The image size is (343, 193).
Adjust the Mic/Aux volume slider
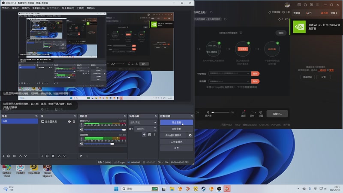click(x=105, y=130)
